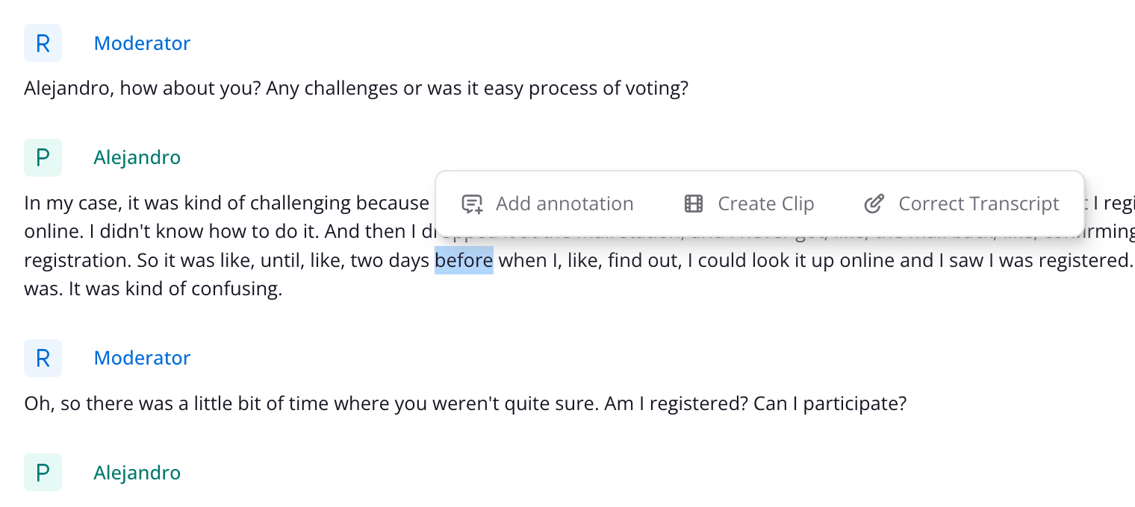This screenshot has width=1135, height=507.
Task: Click the Correct Transcript pencil icon
Action: (874, 204)
